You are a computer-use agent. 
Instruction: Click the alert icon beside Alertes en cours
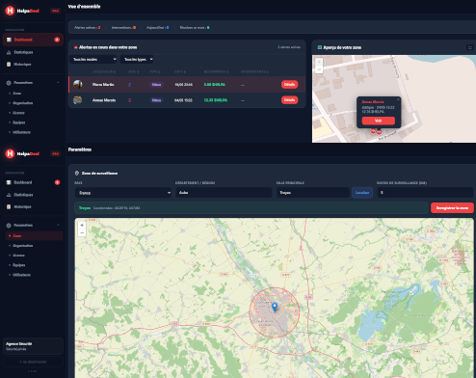[x=76, y=47]
